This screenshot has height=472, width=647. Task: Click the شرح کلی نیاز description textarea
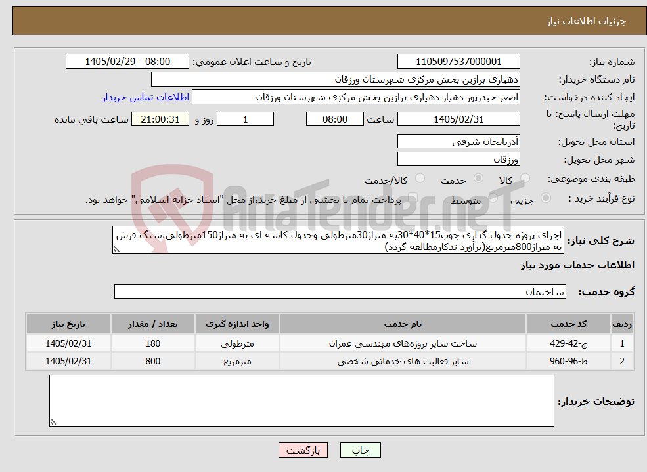tap(338, 240)
